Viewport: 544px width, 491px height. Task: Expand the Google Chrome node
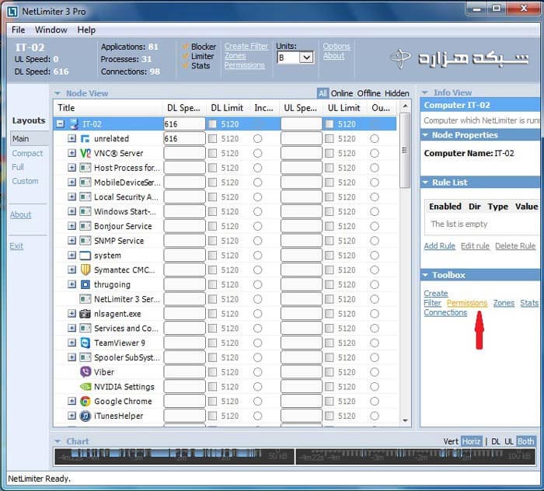pos(71,401)
